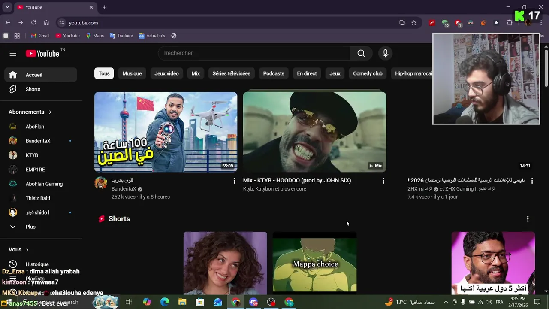Bookmark this page with the star

pos(414,23)
